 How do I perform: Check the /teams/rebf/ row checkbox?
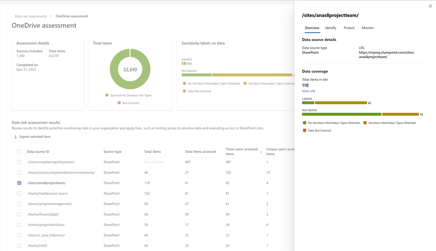19,246
